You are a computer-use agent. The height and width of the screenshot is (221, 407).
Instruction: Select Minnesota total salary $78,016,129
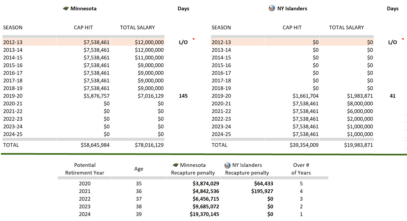[149, 145]
